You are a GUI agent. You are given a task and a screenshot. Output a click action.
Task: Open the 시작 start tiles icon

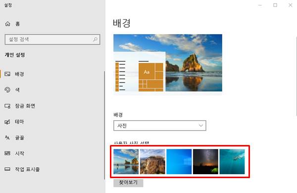[x=7, y=153]
